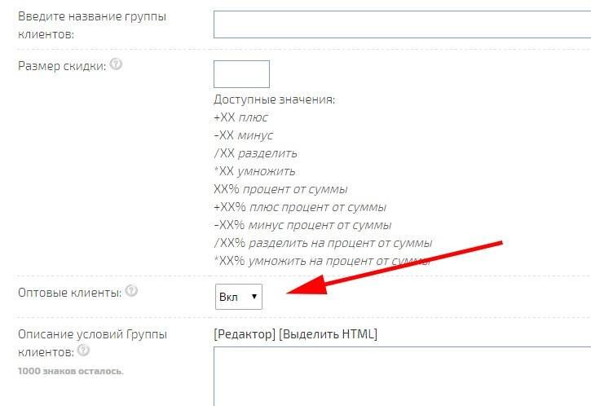Click the help icon beside Оптовые клиенты
Viewport: 591px width, 406px height.
tap(131, 290)
